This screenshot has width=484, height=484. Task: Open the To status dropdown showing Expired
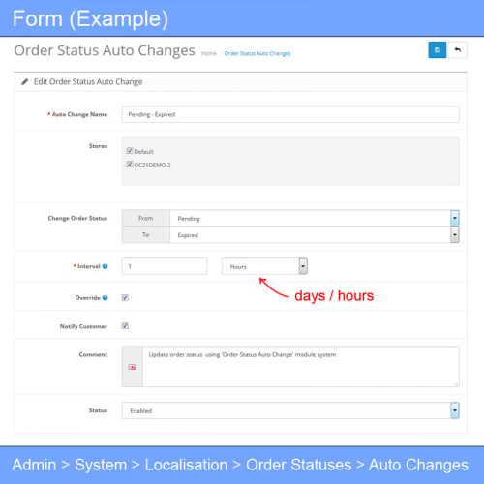[315, 235]
